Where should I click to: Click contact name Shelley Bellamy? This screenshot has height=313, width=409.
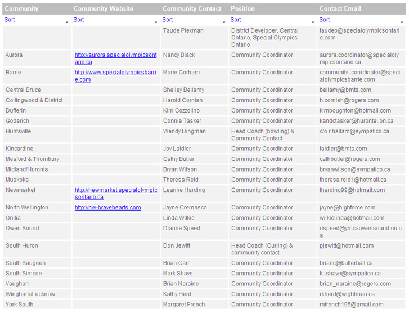(x=183, y=90)
